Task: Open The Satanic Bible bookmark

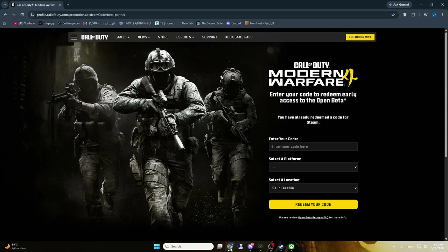Action: pyautogui.click(x=209, y=23)
